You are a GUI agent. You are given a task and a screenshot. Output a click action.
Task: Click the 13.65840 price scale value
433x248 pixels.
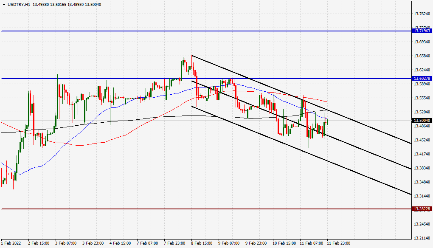pos(422,56)
